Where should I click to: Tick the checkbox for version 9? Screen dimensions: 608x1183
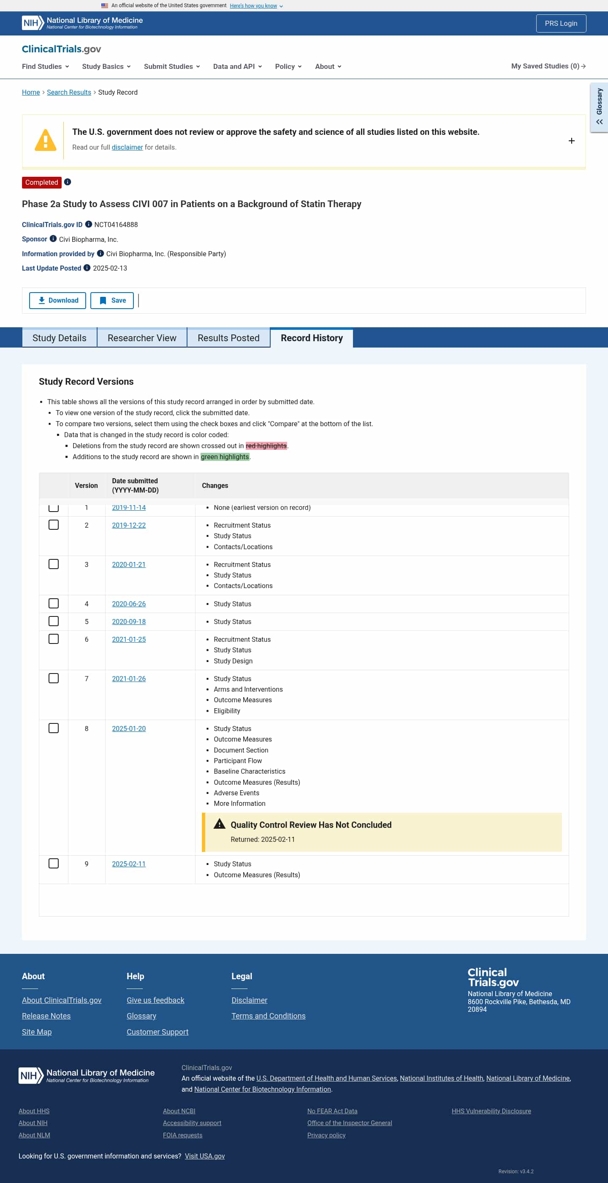tap(54, 863)
